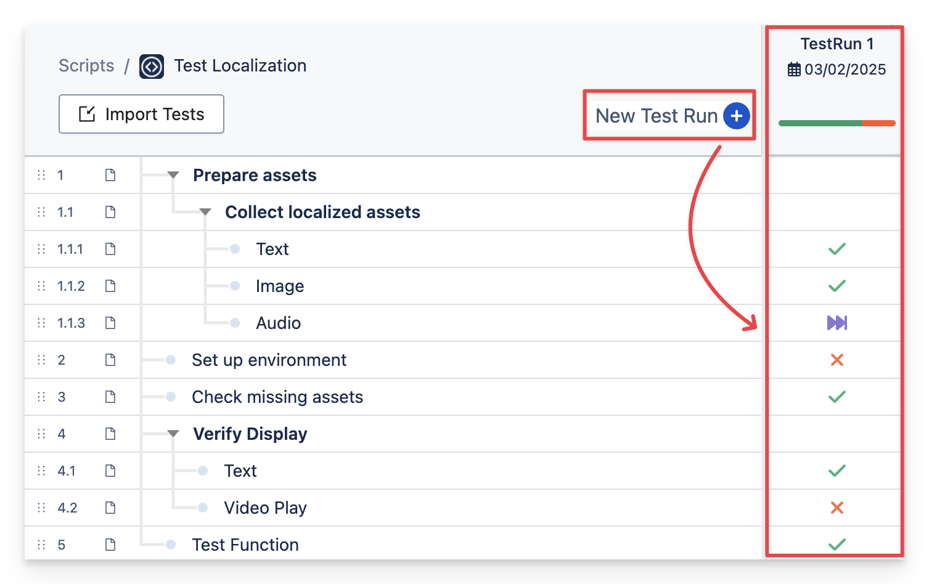Open the TestRun 1 column header
The image size is (929, 584).
(837, 44)
